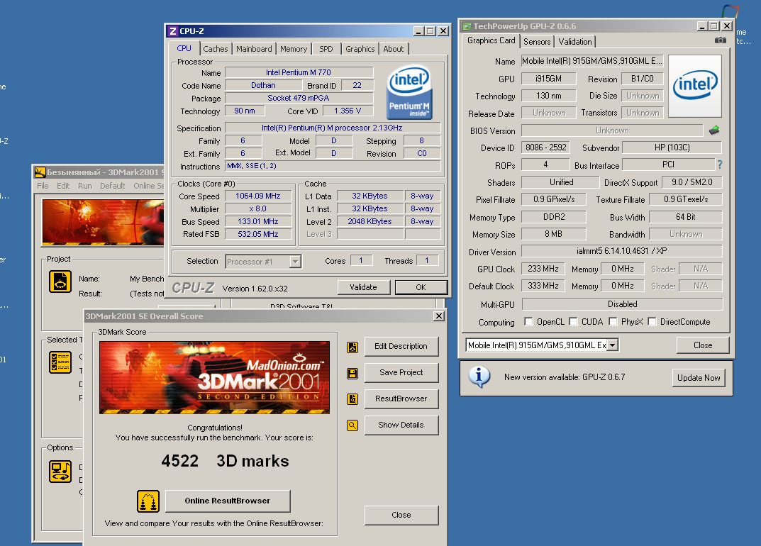Screen dimensions: 761x546
Task: Click the Close button in GPU-Z
Action: tap(703, 345)
